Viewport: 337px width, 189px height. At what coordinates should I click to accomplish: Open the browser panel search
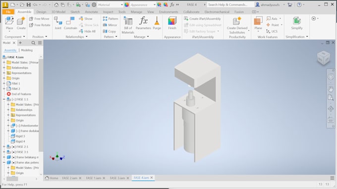pyautogui.click(x=33, y=43)
